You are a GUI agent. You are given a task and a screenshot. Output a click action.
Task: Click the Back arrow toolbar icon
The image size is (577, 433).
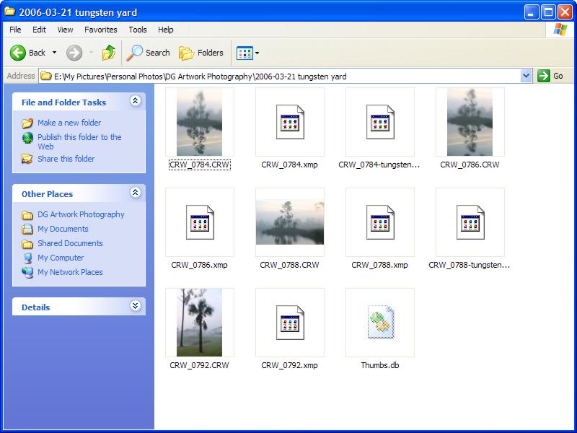pos(18,53)
